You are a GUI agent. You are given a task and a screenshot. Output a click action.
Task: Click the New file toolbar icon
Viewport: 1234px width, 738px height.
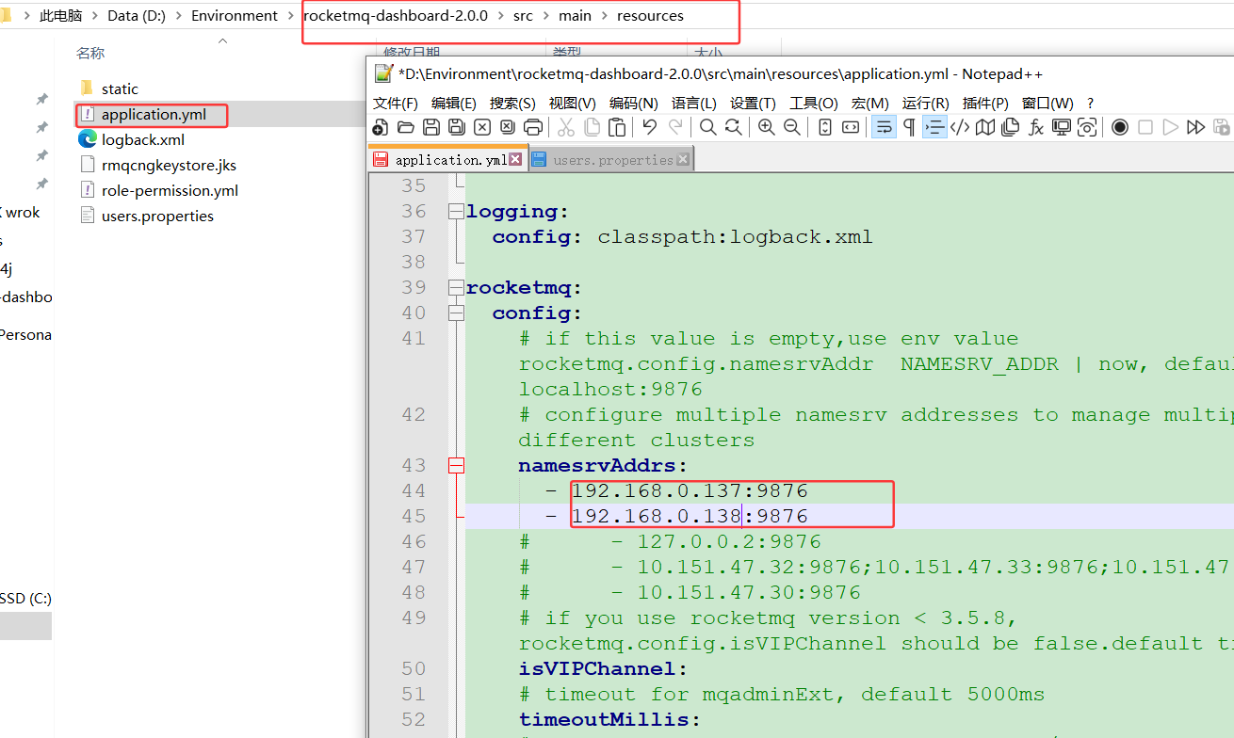381,127
